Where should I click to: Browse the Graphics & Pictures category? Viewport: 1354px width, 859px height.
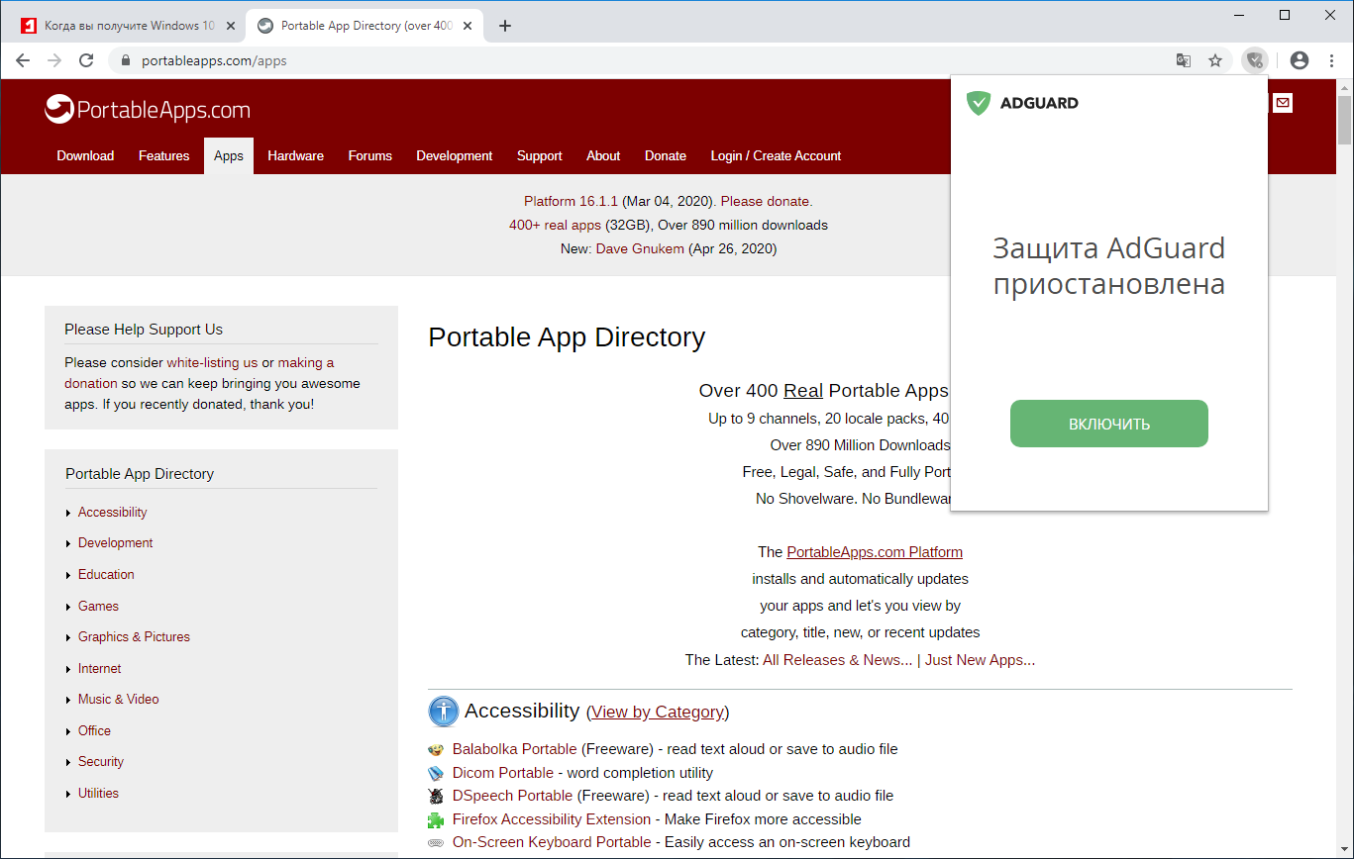point(134,636)
